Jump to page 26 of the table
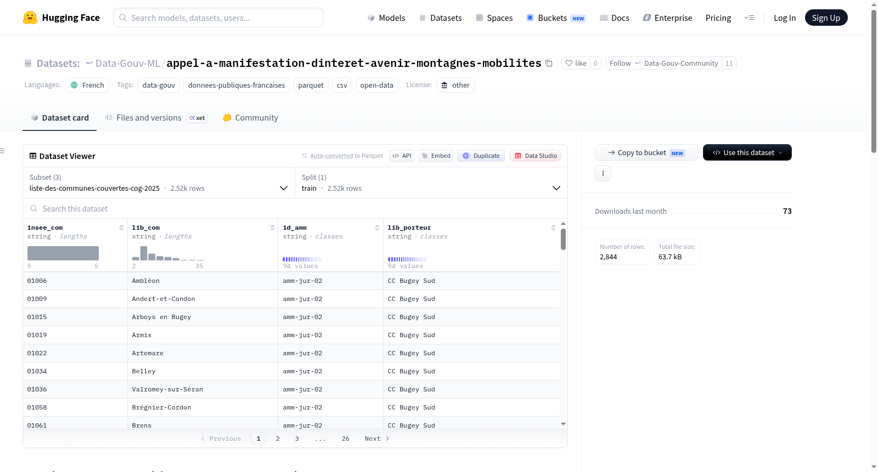 pos(346,439)
